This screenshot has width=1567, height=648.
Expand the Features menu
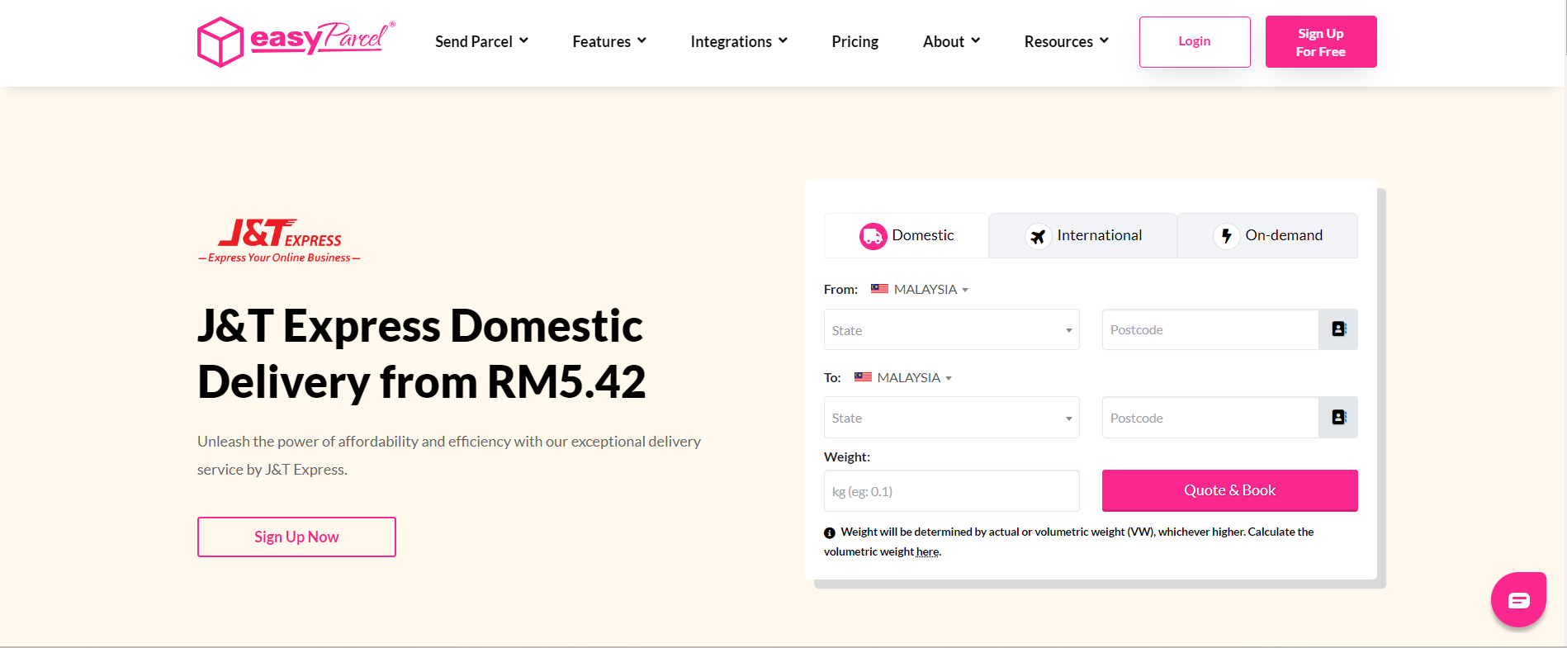609,41
